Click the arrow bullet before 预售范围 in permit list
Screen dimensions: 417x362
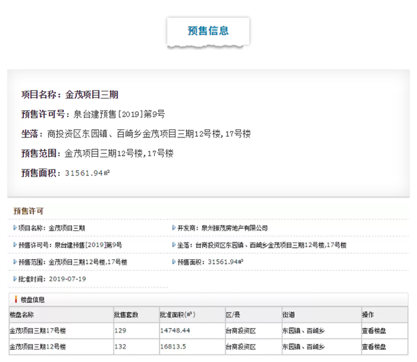coord(15,262)
